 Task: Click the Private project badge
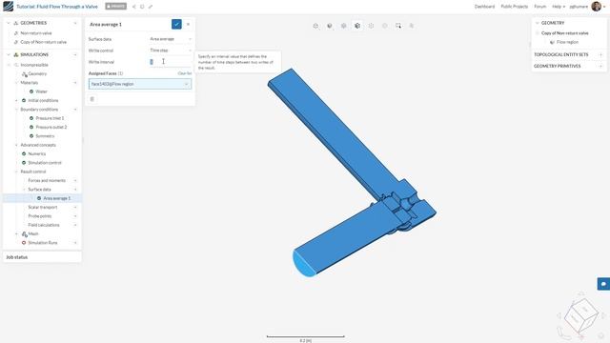pyautogui.click(x=116, y=7)
